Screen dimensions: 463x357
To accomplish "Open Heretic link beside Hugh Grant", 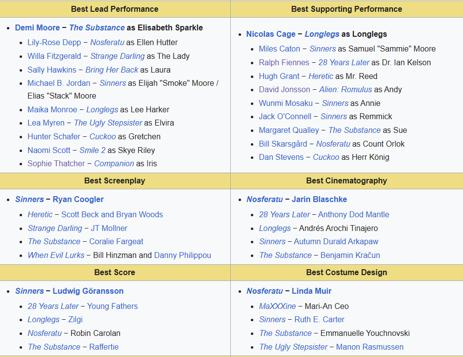I will click(321, 76).
